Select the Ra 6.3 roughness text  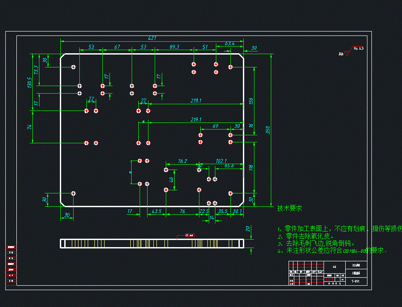[x=359, y=48]
